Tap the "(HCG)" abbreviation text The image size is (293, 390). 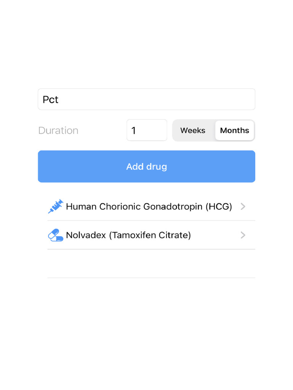219,206
